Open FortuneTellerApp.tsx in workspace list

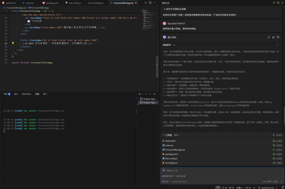pos(175,150)
